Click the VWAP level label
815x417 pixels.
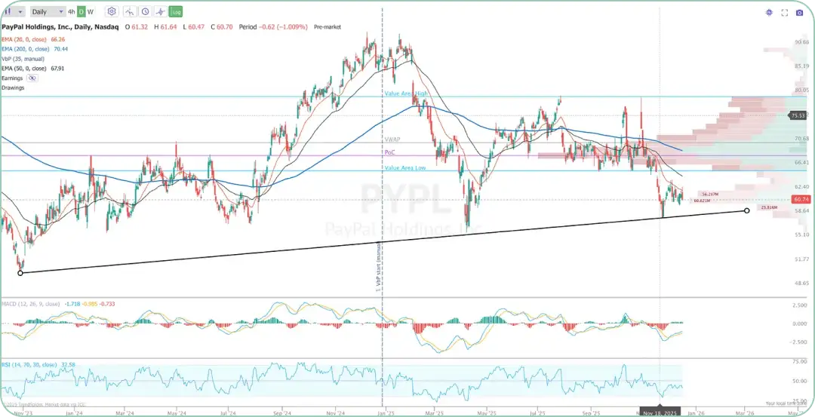point(392,140)
